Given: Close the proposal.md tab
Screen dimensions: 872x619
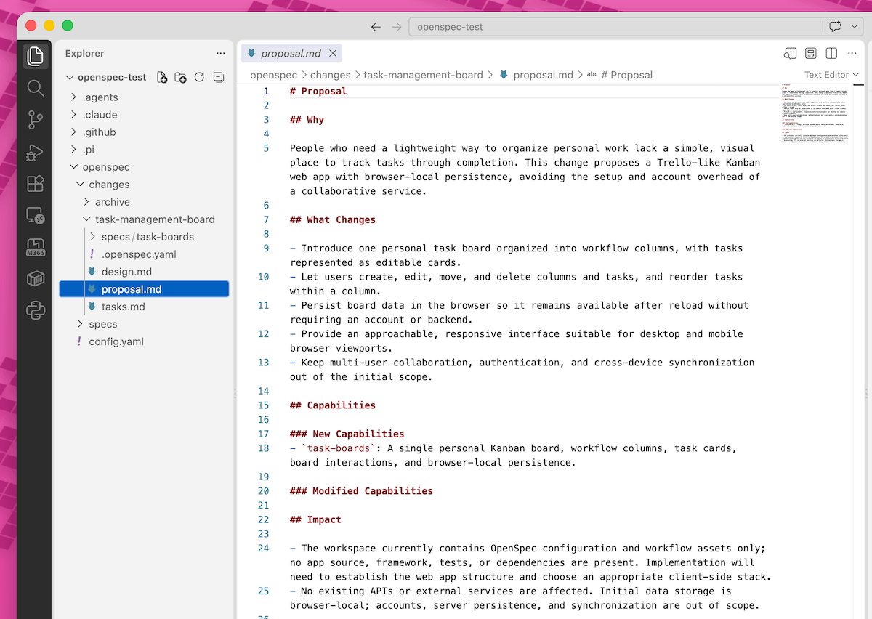Looking at the screenshot, I should pos(333,53).
